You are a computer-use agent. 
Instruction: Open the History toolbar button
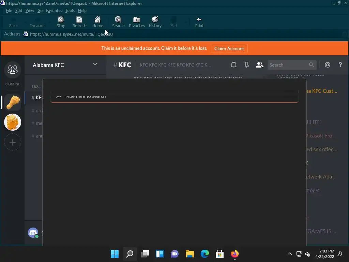[155, 22]
